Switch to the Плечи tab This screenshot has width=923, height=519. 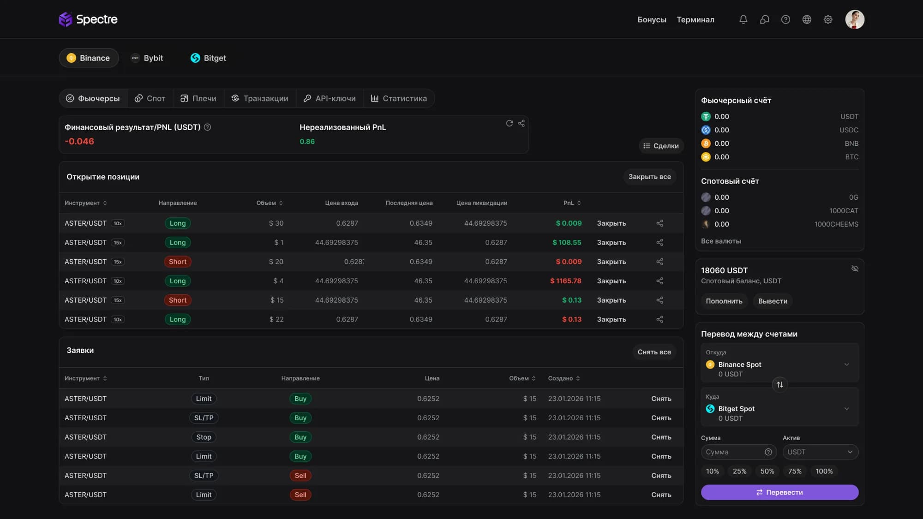pos(198,99)
